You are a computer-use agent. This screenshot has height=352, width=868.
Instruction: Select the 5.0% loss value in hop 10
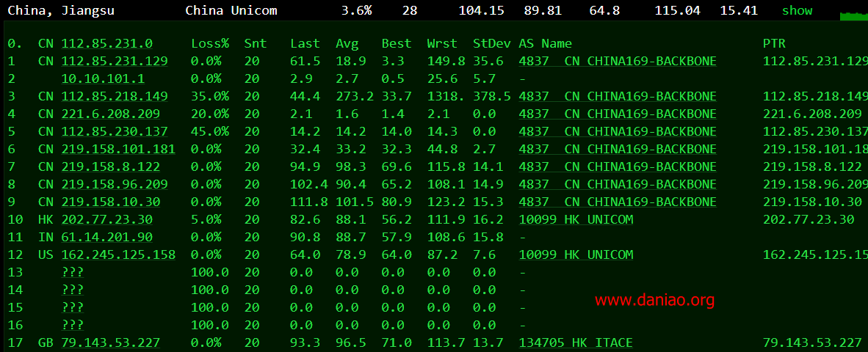(206, 220)
